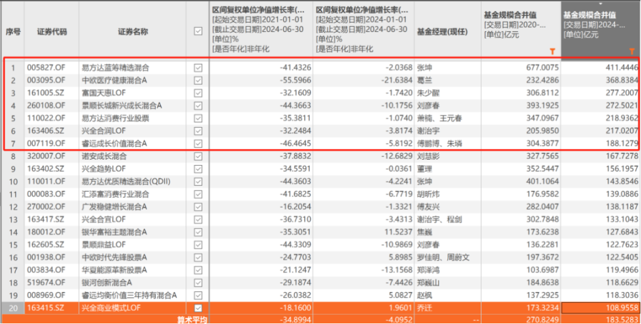
Task: Click the 序号 column header
Action: pyautogui.click(x=13, y=31)
